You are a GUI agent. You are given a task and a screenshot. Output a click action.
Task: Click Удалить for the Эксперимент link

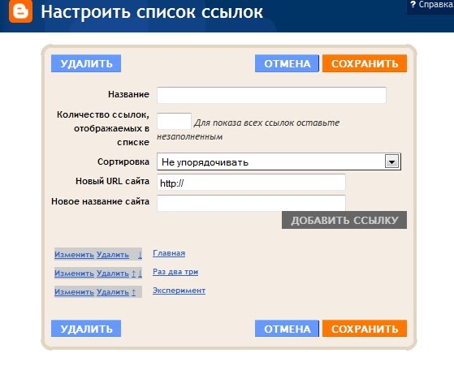click(113, 292)
